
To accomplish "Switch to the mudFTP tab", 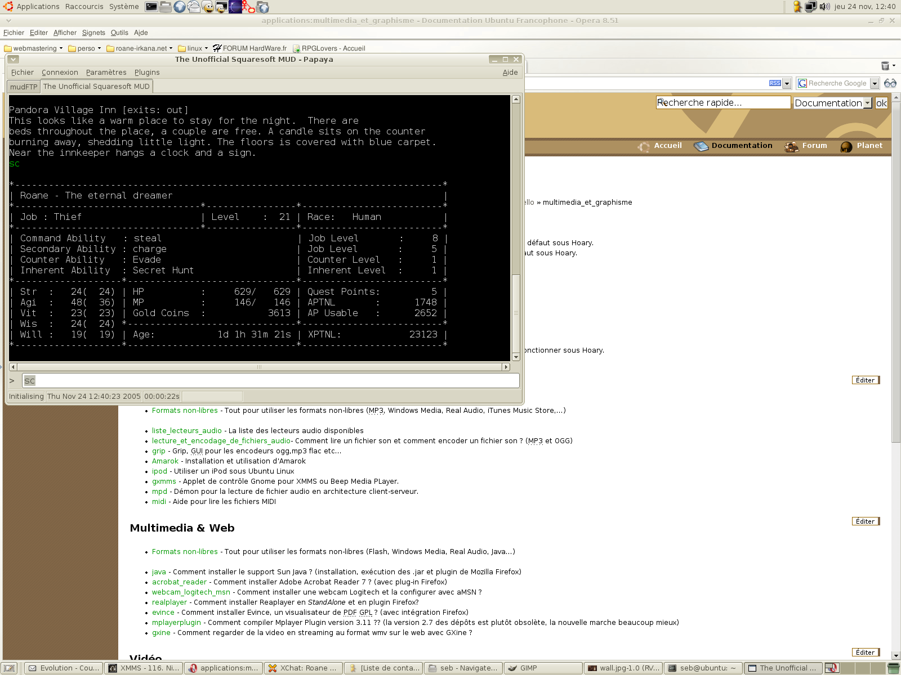I will click(x=24, y=87).
